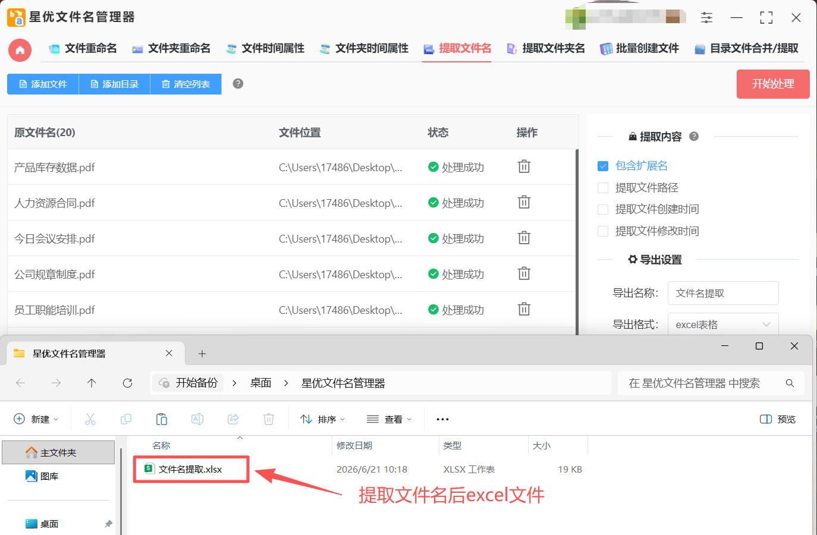This screenshot has height=535, width=817.
Task: Click the Rename icon in Explorer toolbar
Action: pyautogui.click(x=197, y=419)
